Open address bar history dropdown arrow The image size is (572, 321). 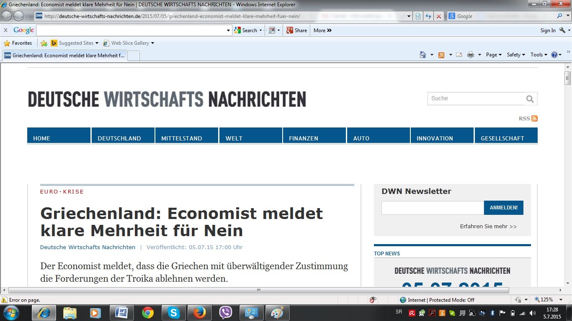409,16
